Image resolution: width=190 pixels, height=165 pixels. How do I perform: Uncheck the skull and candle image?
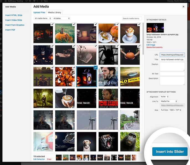[x=96, y=24]
